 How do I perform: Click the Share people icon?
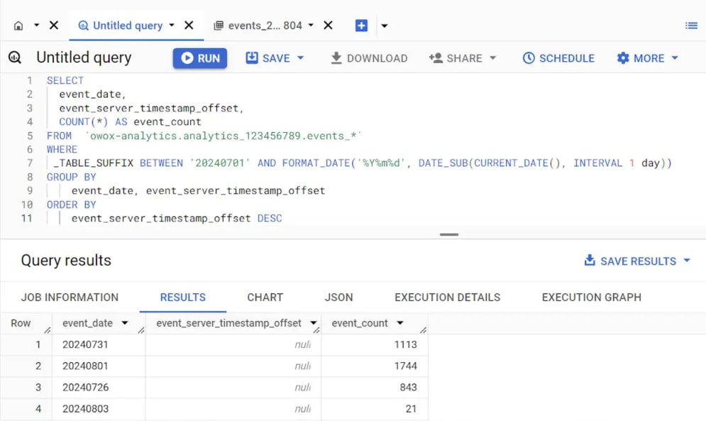click(x=436, y=58)
